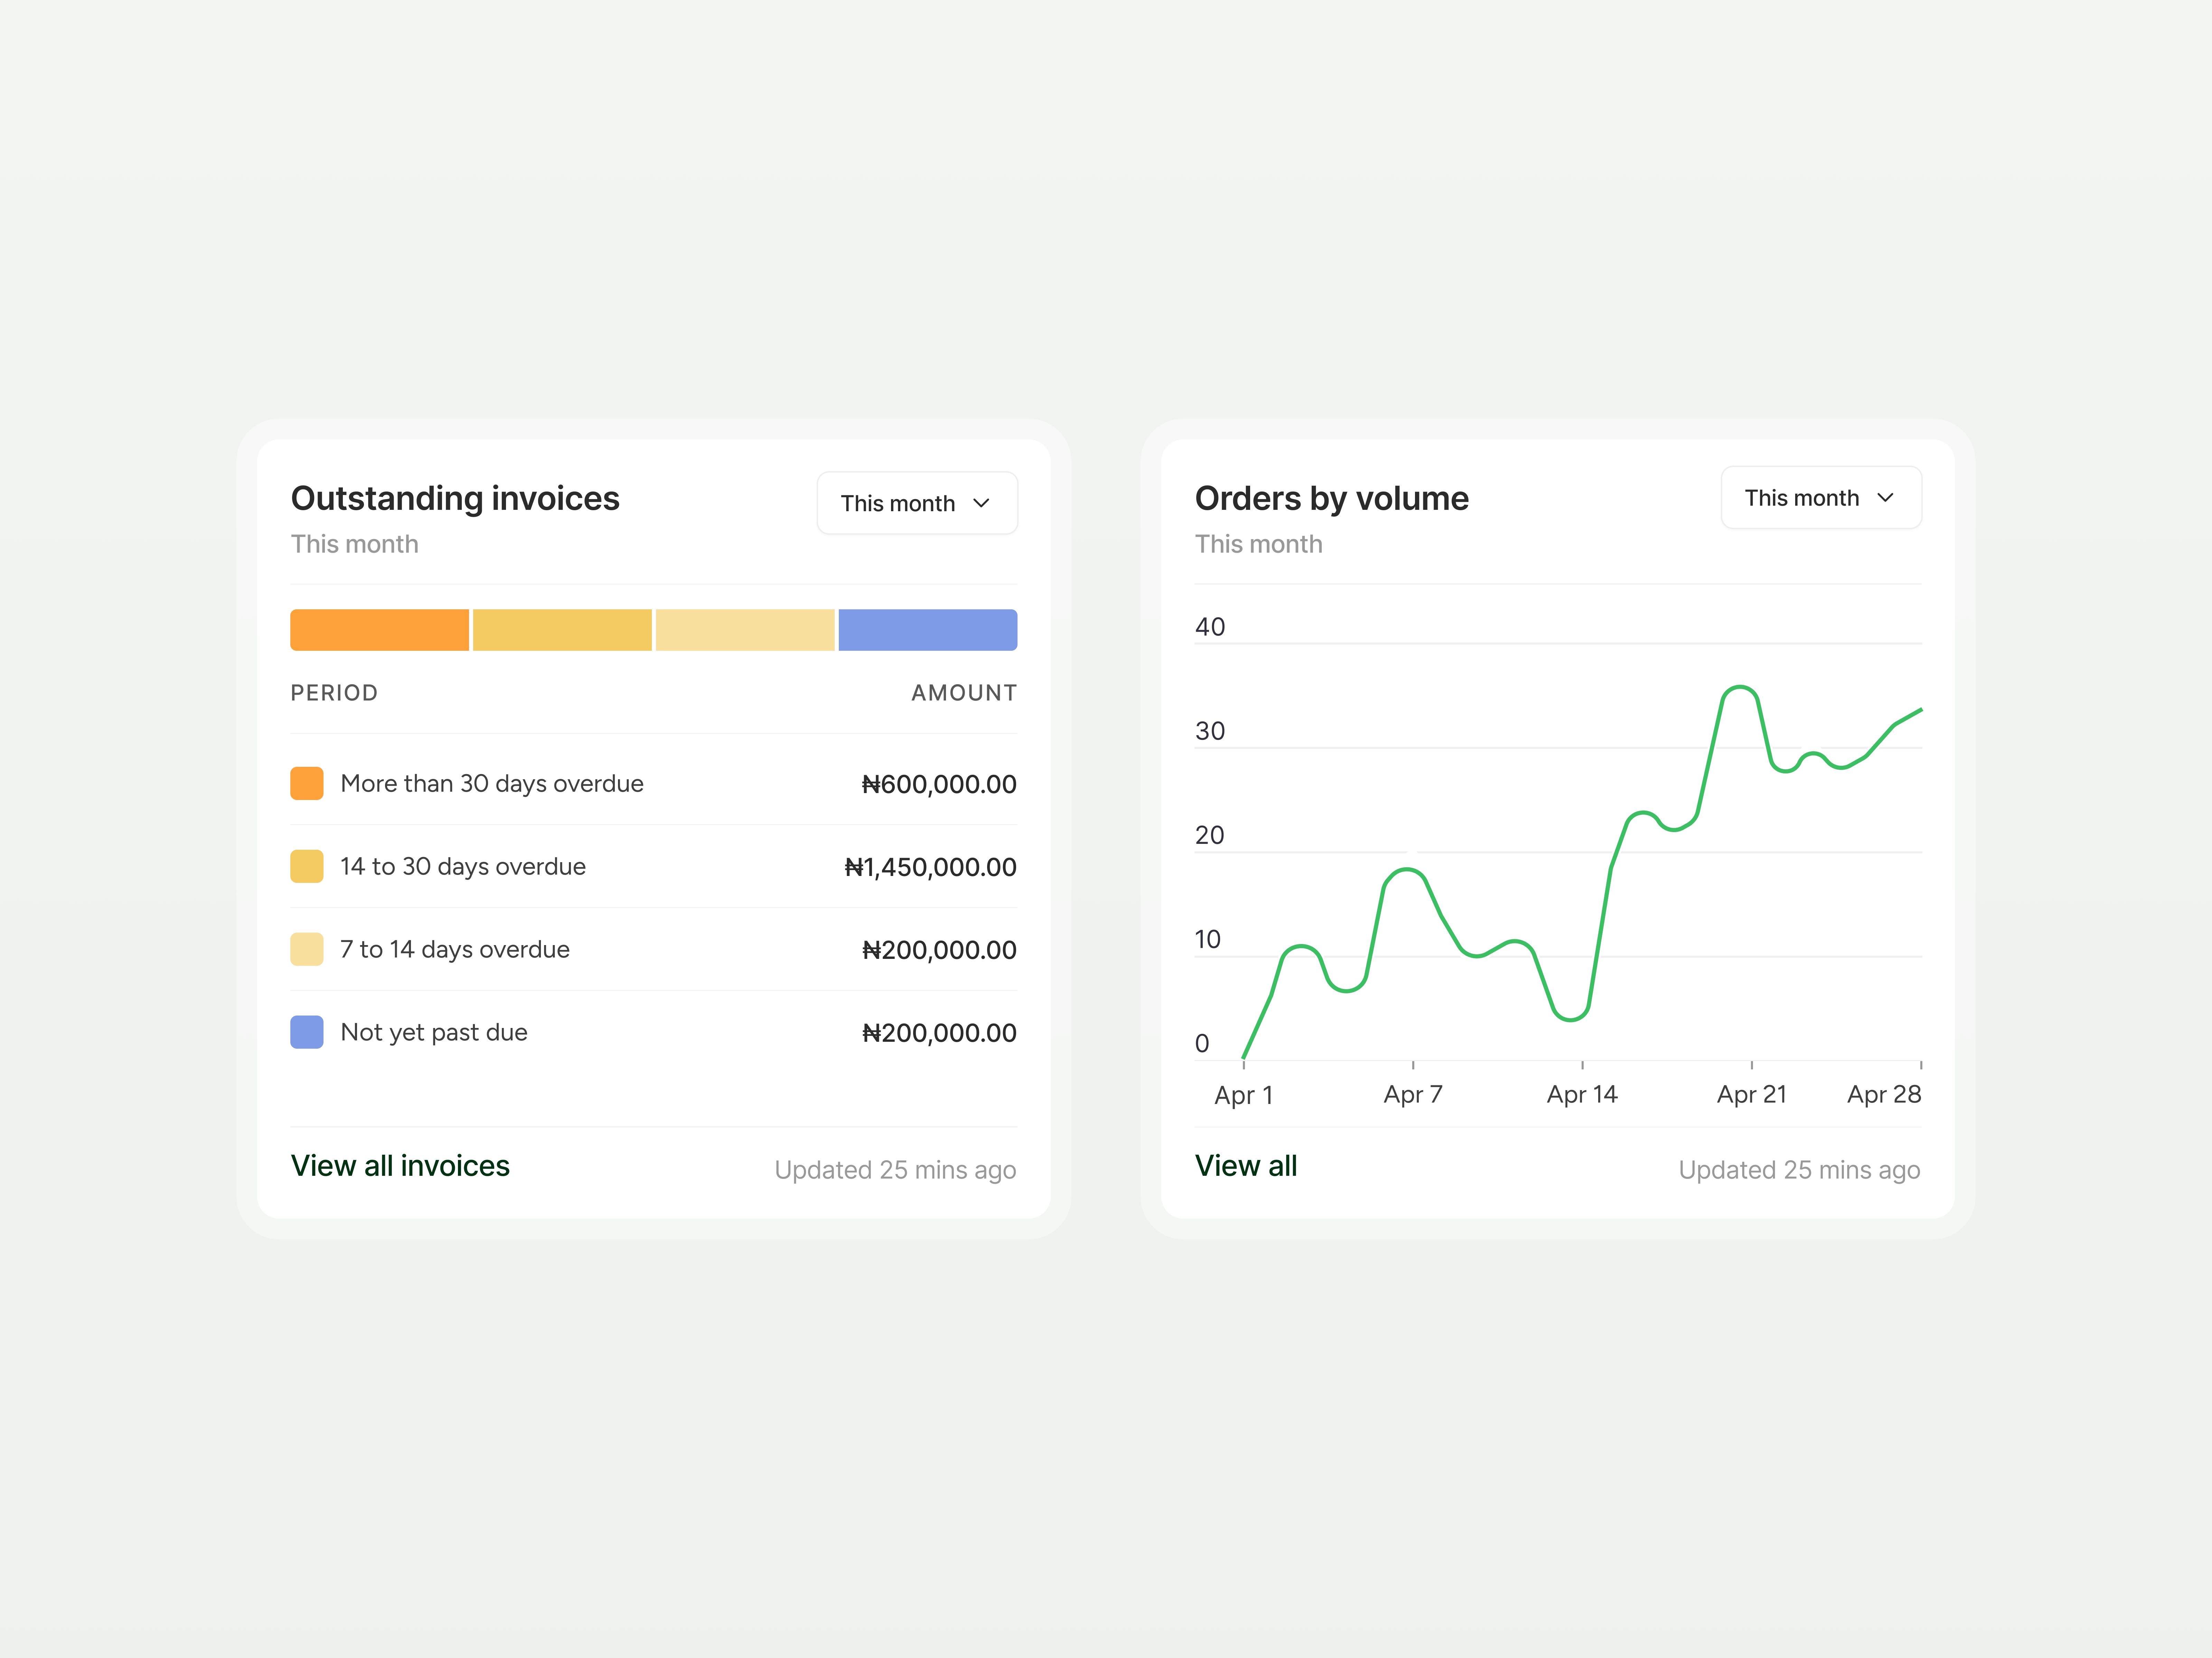The image size is (2212, 1658).
Task: Click pale legend square beside 7 to 14 days
Action: [307, 950]
